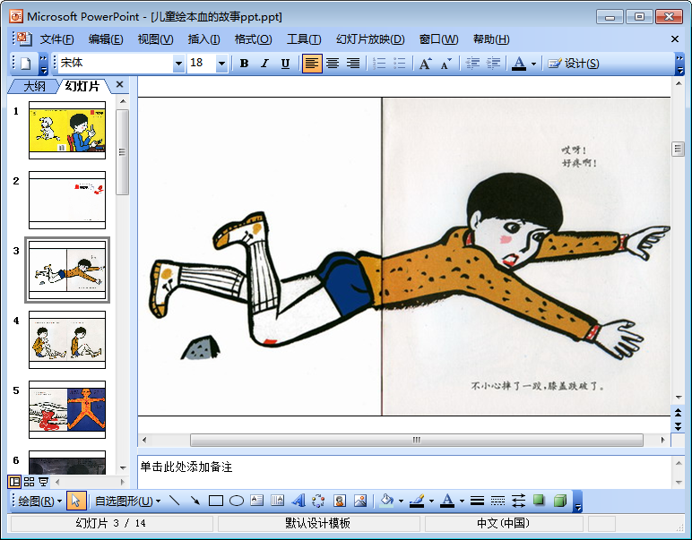Choose Dash Style icon
Screen dimensions: 692x540
pos(497,501)
